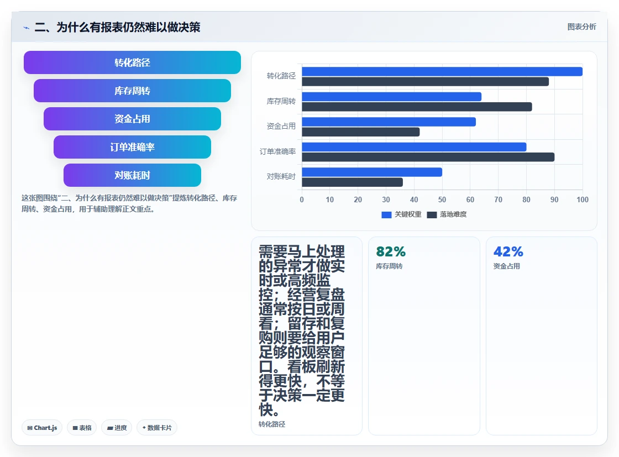
Task: Click the 进度 tag chip
Action: pos(117,428)
